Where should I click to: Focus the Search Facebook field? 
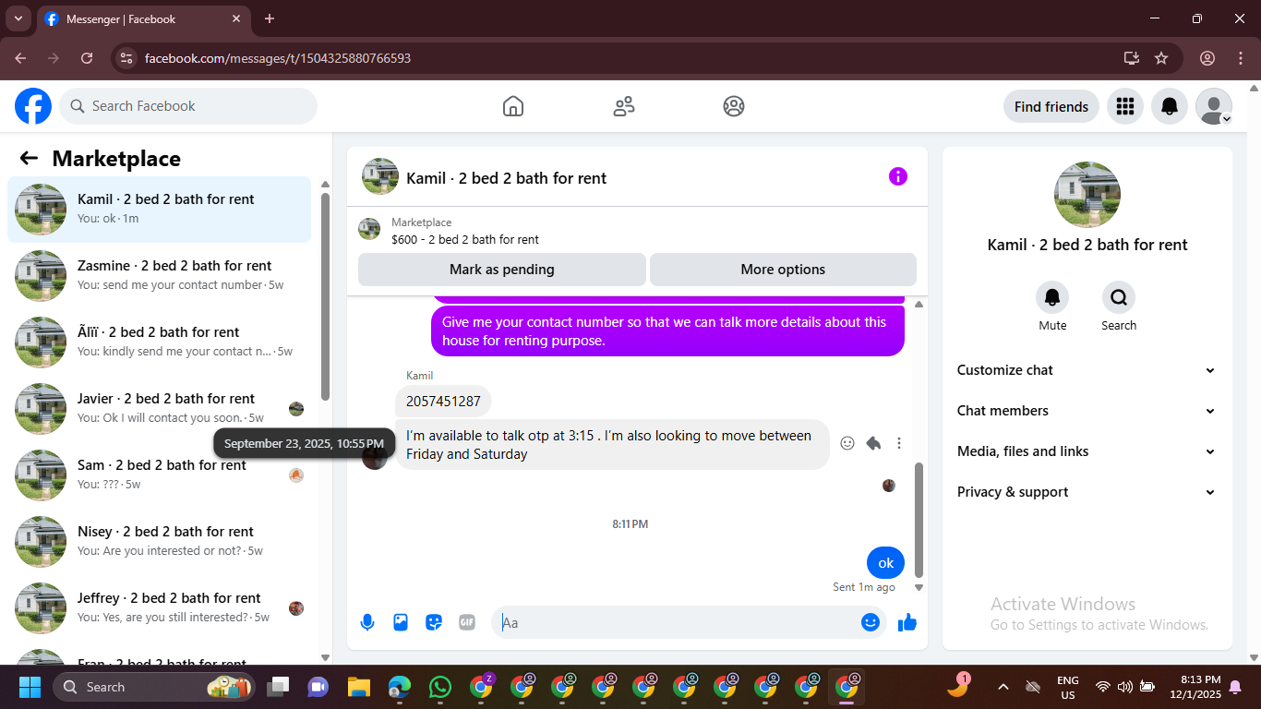click(188, 106)
